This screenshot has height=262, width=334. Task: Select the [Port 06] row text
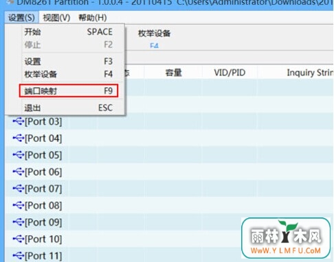tap(43, 172)
